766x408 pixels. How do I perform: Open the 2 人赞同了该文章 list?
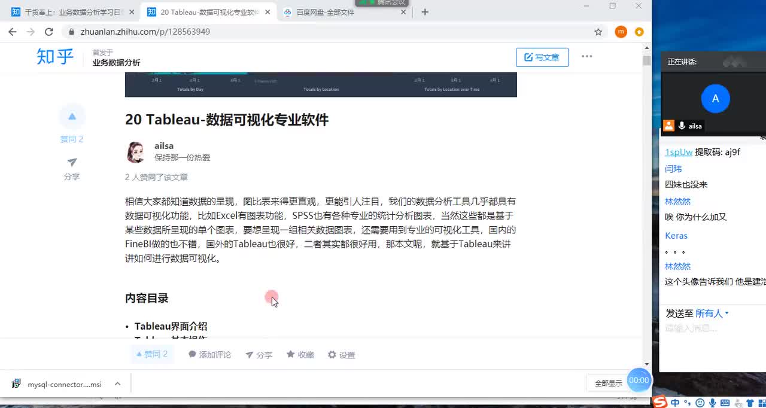coord(156,177)
